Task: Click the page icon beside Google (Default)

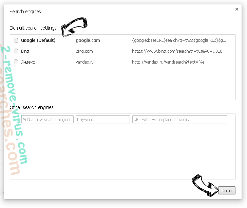Action: point(16,40)
